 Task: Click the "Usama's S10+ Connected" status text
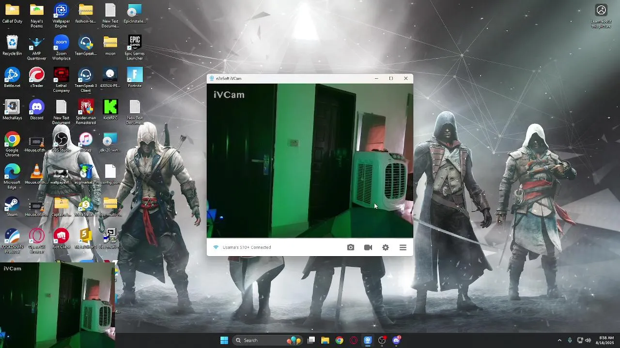(247, 247)
